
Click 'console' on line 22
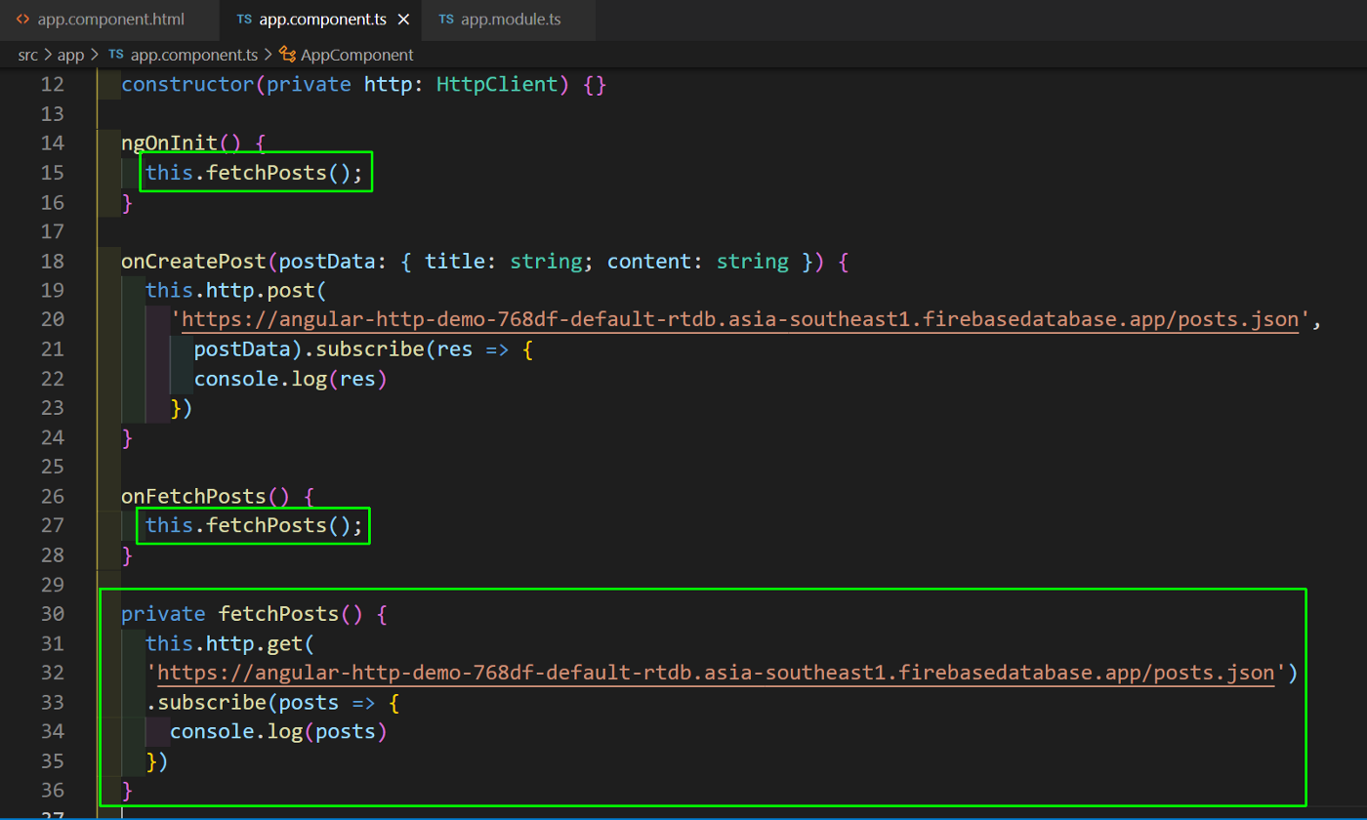(x=236, y=378)
